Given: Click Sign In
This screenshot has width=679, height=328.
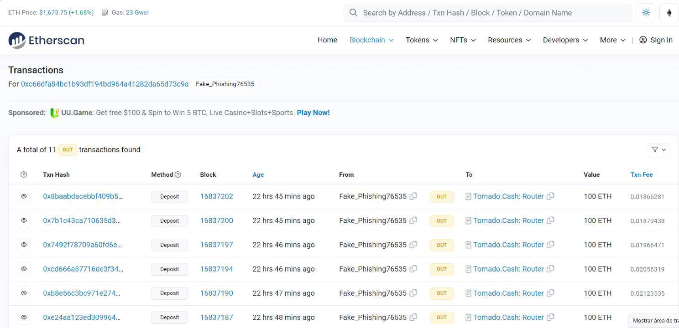Looking at the screenshot, I should [x=656, y=40].
